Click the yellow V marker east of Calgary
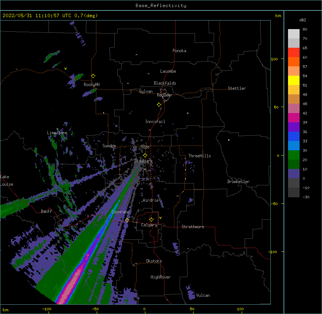This screenshot has height=314, width=322. [x=160, y=218]
